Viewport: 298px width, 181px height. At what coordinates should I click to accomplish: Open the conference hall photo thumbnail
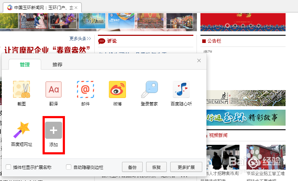[x=150, y=21]
